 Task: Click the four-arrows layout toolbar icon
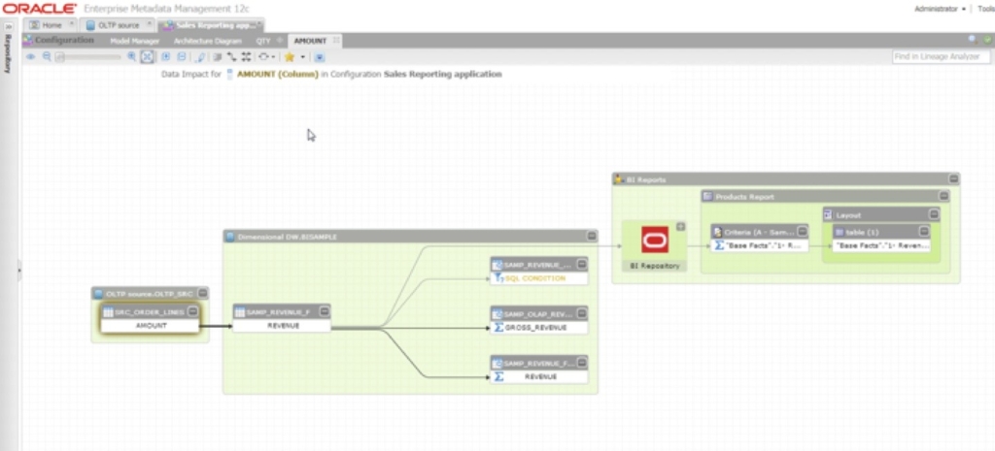[x=246, y=57]
